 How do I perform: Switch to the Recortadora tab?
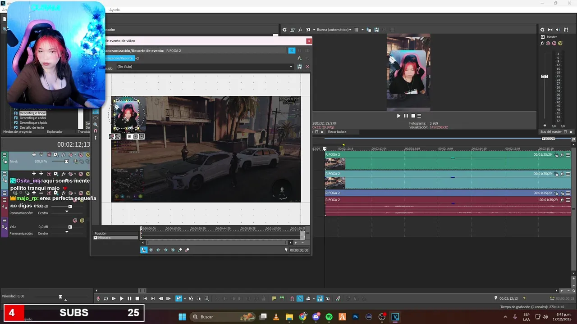click(x=337, y=132)
